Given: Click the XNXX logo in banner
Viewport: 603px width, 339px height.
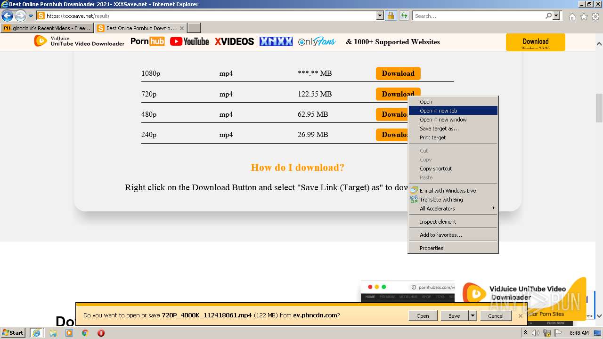Looking at the screenshot, I should (276, 41).
